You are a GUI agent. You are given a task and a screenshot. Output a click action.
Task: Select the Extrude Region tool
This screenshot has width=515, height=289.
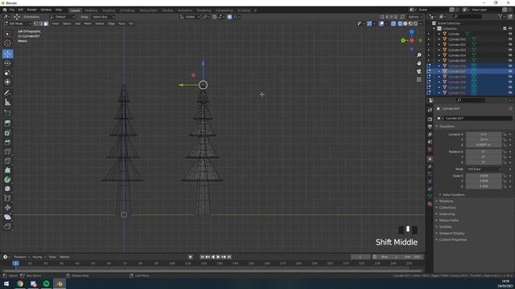[x=7, y=123]
